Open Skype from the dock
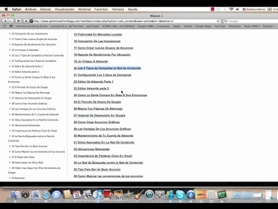 pyautogui.click(x=180, y=195)
